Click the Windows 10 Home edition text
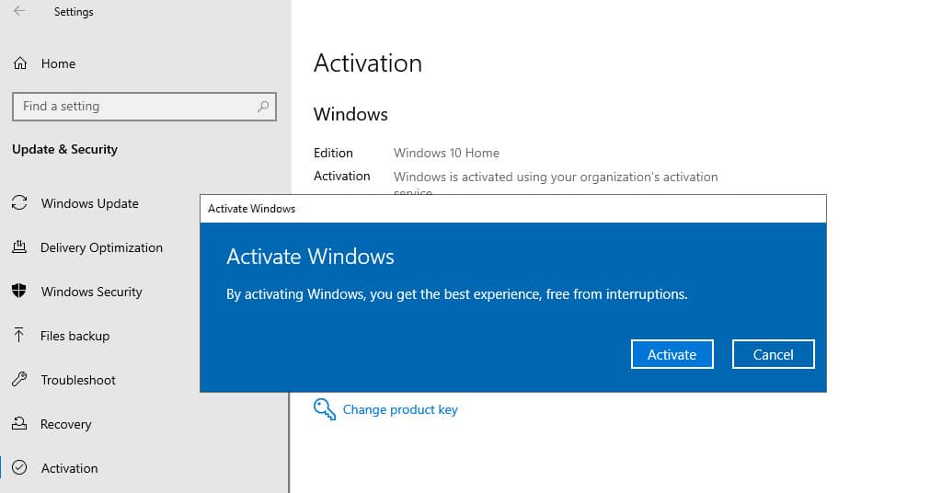The width and height of the screenshot is (942, 493). click(446, 153)
